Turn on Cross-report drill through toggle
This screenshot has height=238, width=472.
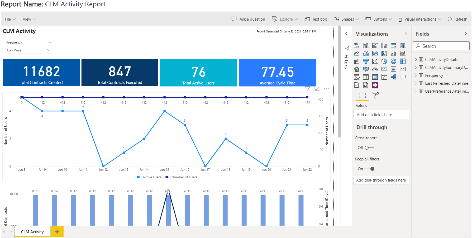pyautogui.click(x=369, y=148)
